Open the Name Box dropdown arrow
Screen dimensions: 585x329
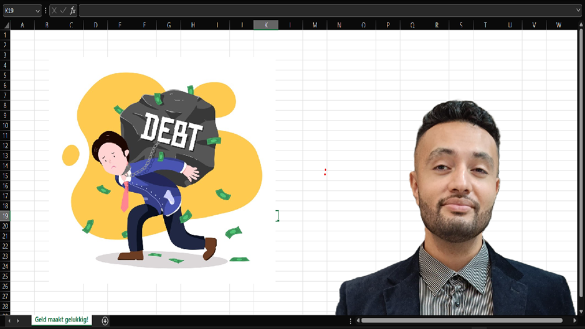37,11
